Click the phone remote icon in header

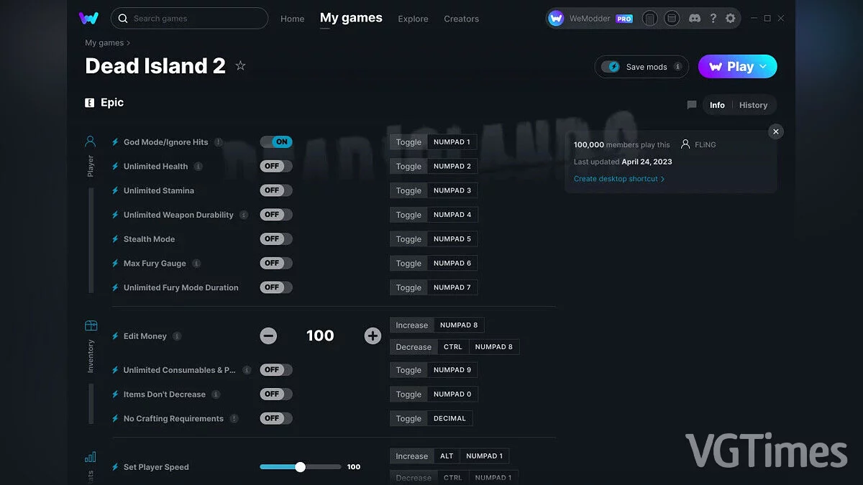click(650, 19)
